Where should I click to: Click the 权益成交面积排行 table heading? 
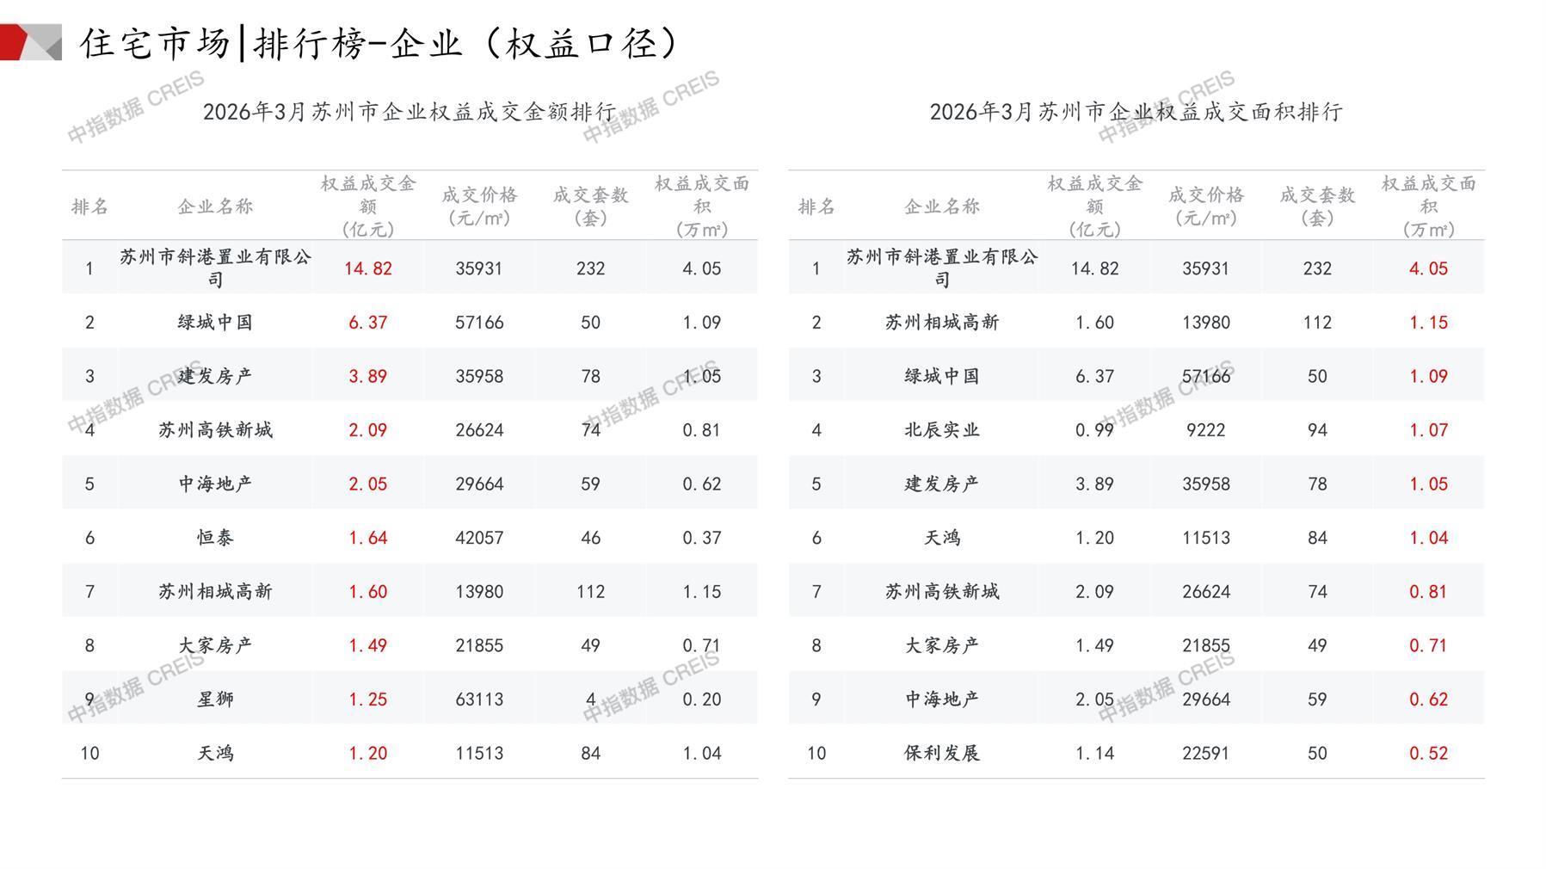(1136, 112)
